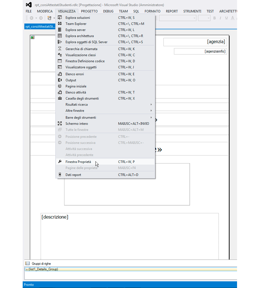Click the Team Explorer people icon
This screenshot has height=288, width=260.
click(60, 24)
